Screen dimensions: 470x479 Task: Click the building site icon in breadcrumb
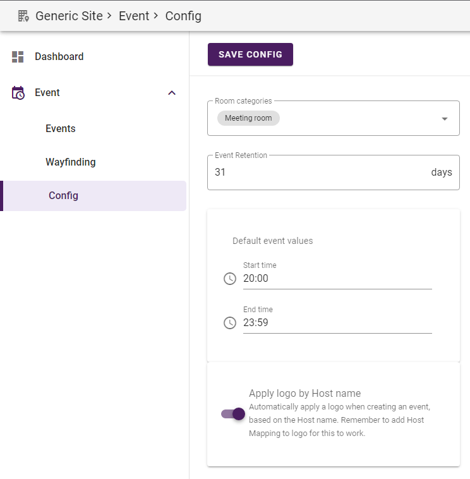click(23, 16)
